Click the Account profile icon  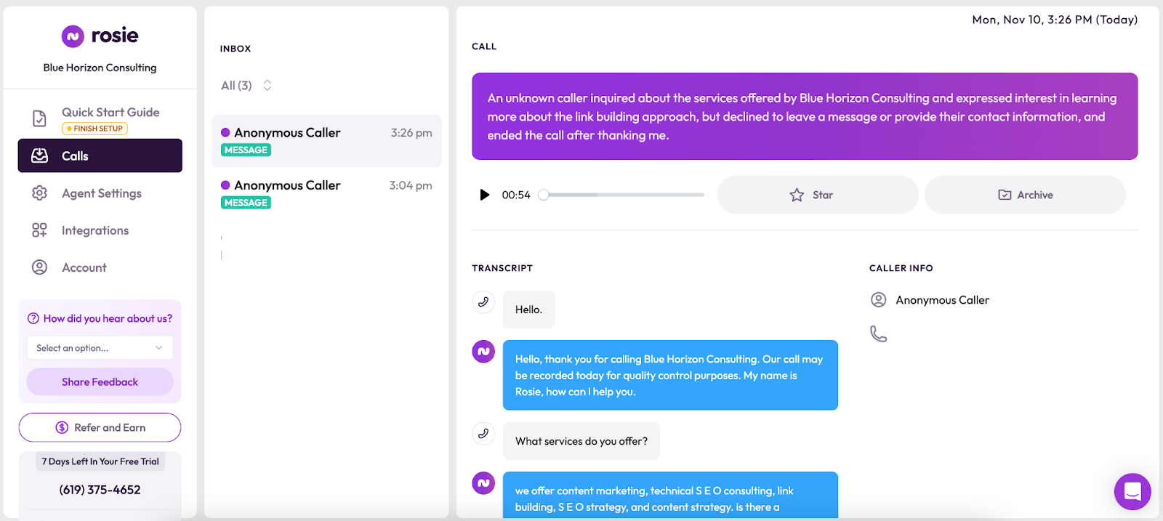39,267
